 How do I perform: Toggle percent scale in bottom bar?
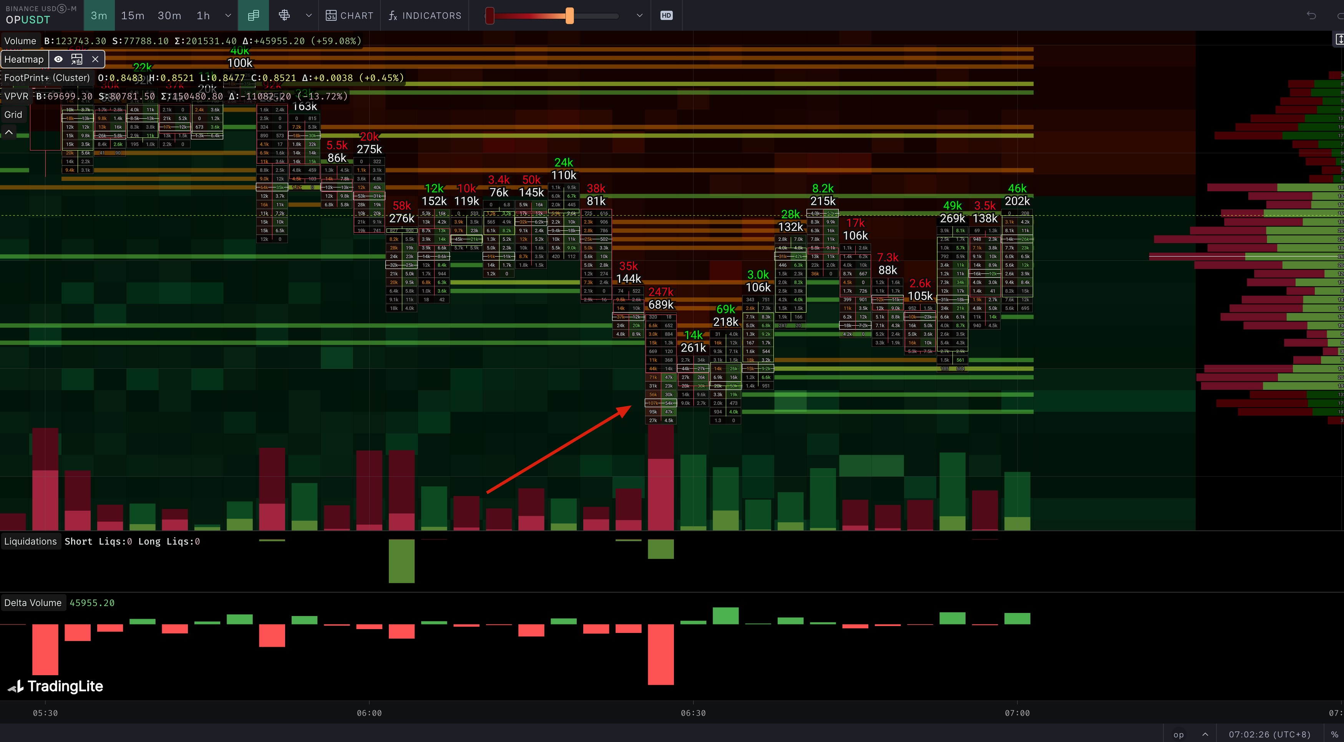pos(1334,734)
